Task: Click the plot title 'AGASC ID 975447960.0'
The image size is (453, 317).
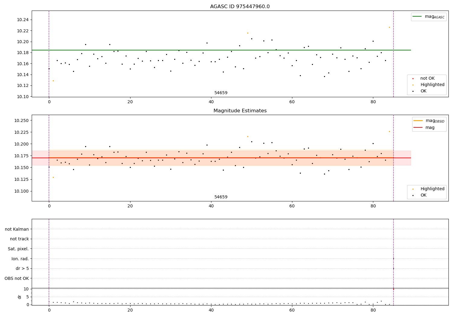Action: point(240,7)
